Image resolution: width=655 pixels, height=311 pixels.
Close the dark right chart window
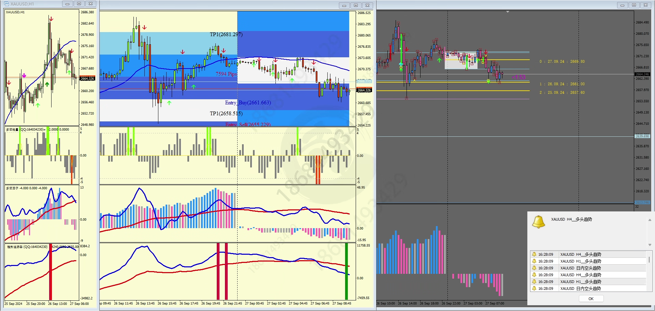click(645, 5)
